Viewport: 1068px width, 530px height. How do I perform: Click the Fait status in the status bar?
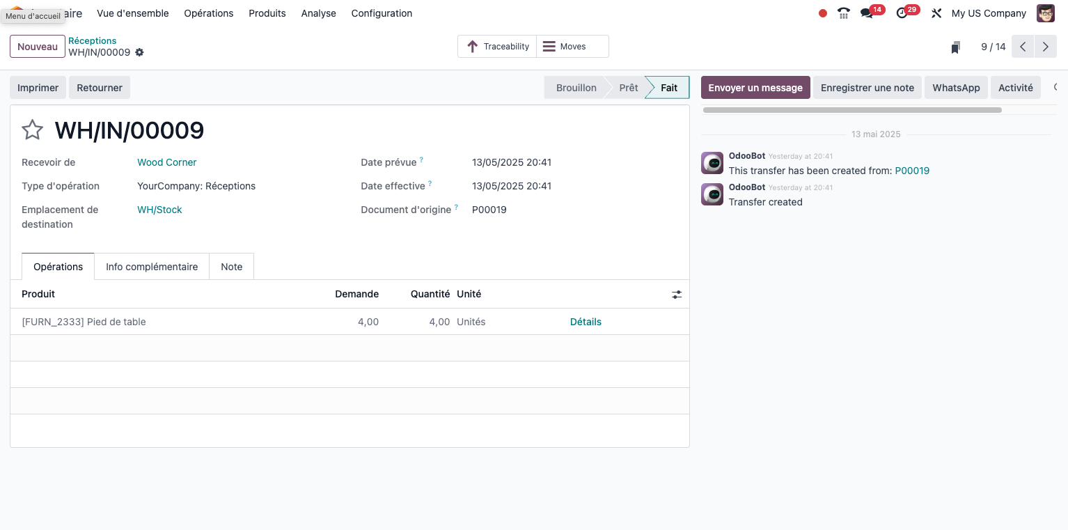click(x=668, y=88)
